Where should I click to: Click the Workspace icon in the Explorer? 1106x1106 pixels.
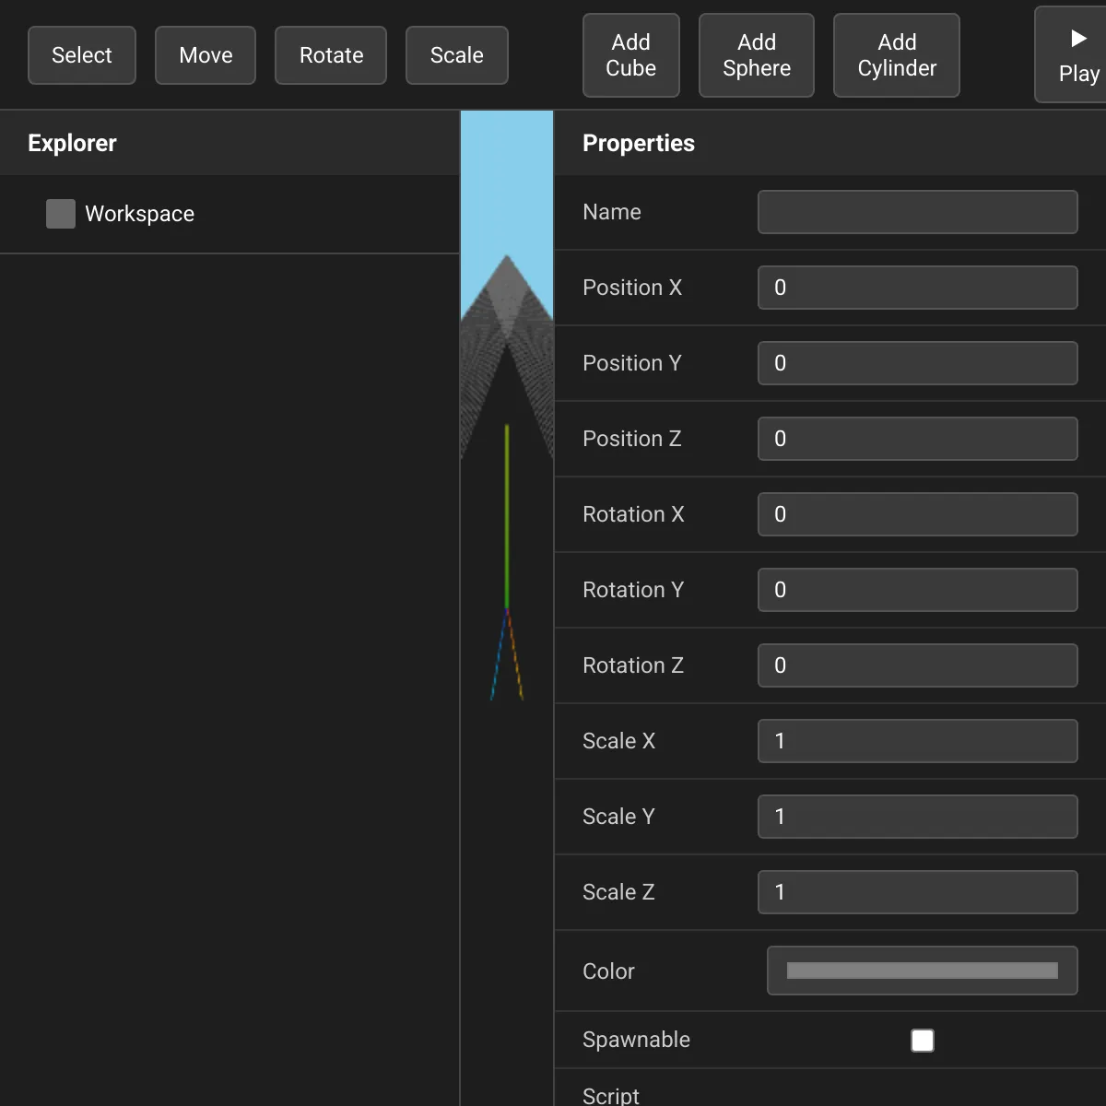60,213
